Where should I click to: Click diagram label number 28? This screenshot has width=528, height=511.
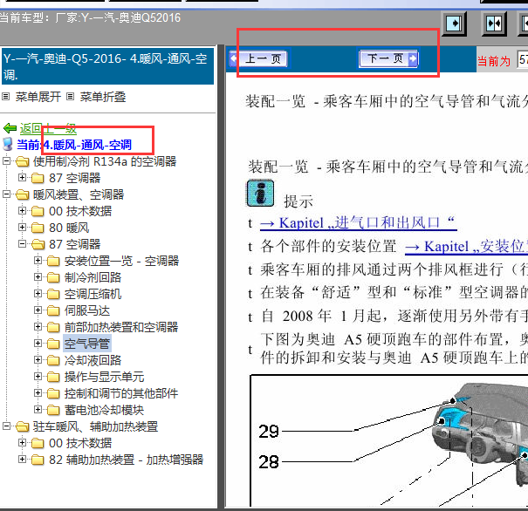[269, 462]
